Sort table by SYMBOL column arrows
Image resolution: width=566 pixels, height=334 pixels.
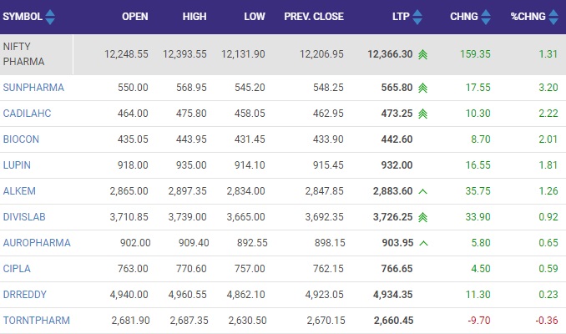click(x=50, y=17)
